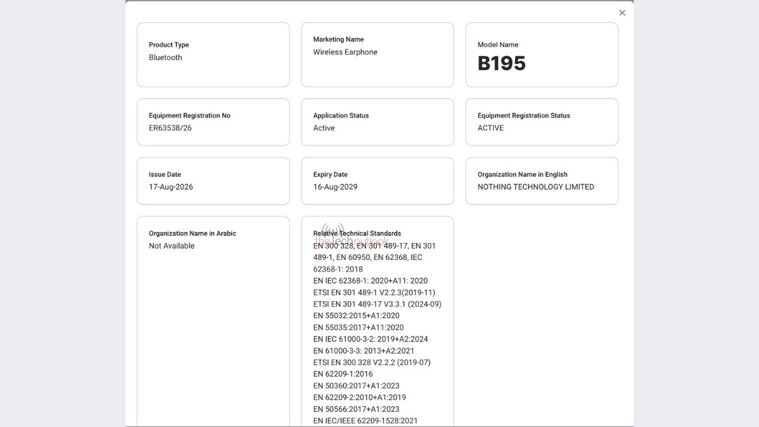This screenshot has width=759, height=427.
Task: Select the Active application status value
Action: coord(324,128)
